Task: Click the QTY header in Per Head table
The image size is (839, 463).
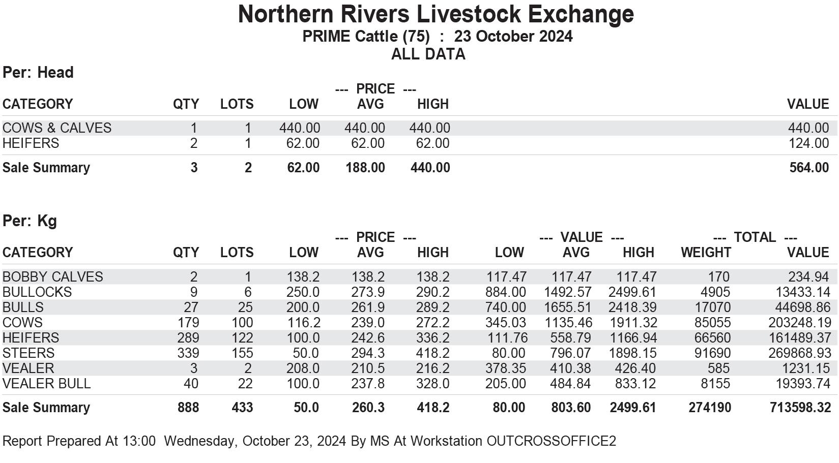Action: tap(186, 104)
